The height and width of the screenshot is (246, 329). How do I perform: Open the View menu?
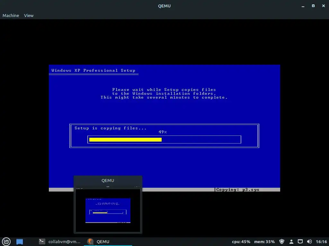click(x=29, y=15)
